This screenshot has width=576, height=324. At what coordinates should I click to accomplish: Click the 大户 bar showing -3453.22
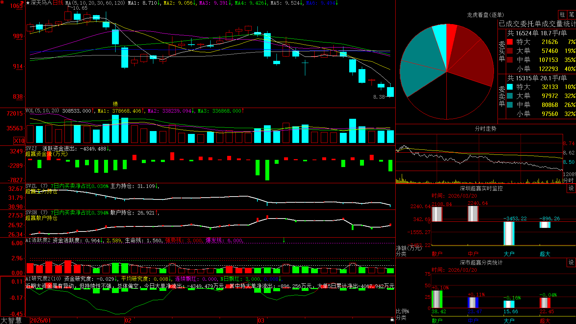[509, 233]
